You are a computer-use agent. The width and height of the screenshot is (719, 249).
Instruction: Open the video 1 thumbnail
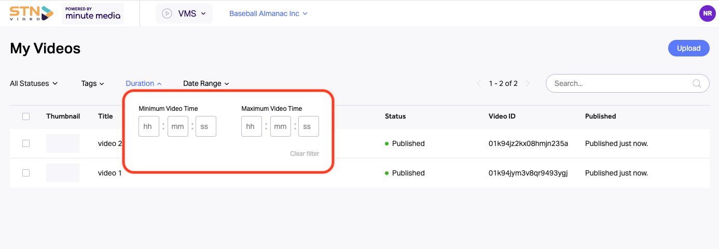click(63, 173)
